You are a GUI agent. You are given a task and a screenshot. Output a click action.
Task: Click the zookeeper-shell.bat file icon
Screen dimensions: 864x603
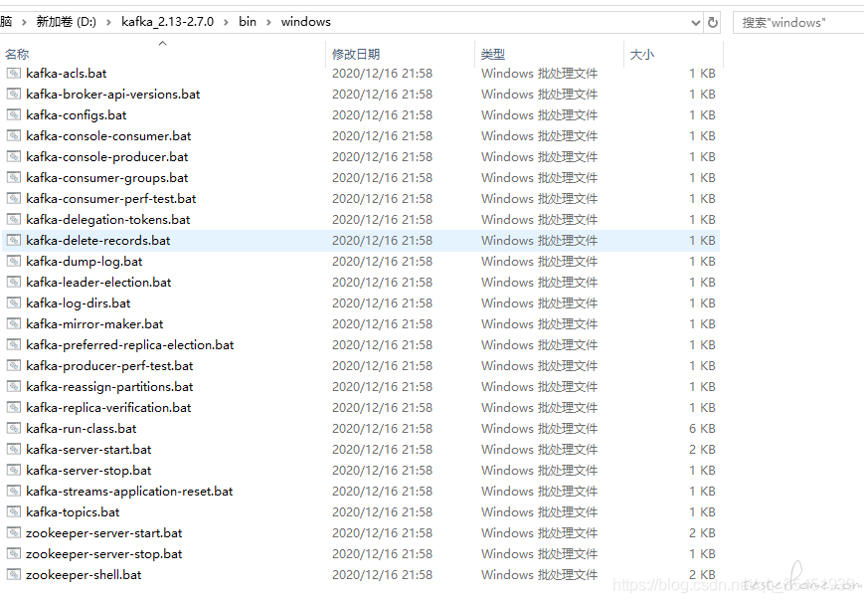click(x=14, y=575)
